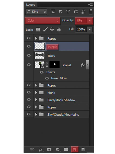Image resolution: width=115 pixels, height=154 pixels.
Task: Click the Fill label scrubber
Action: pos(72,29)
